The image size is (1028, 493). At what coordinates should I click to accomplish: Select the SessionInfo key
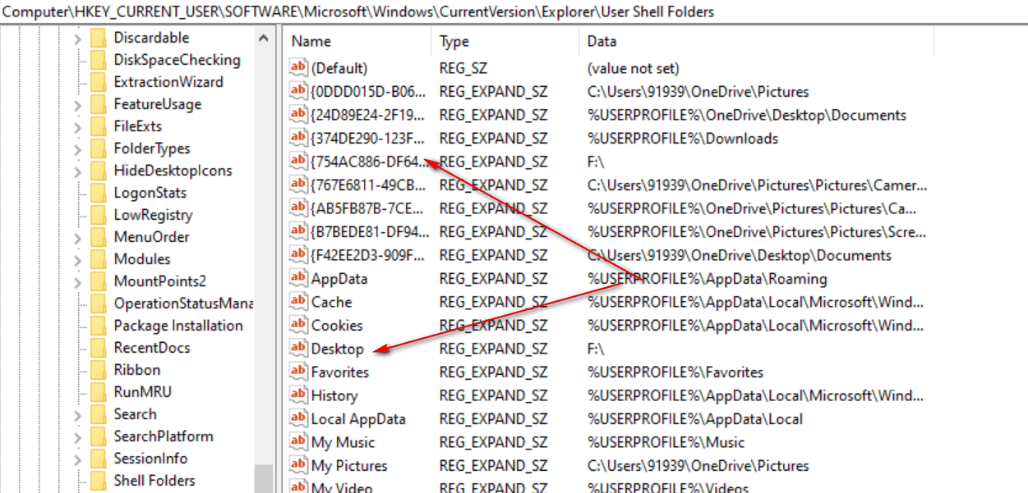pyautogui.click(x=150, y=459)
